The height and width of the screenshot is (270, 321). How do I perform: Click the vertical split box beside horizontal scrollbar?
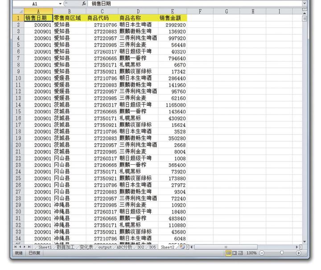[x=301, y=247]
